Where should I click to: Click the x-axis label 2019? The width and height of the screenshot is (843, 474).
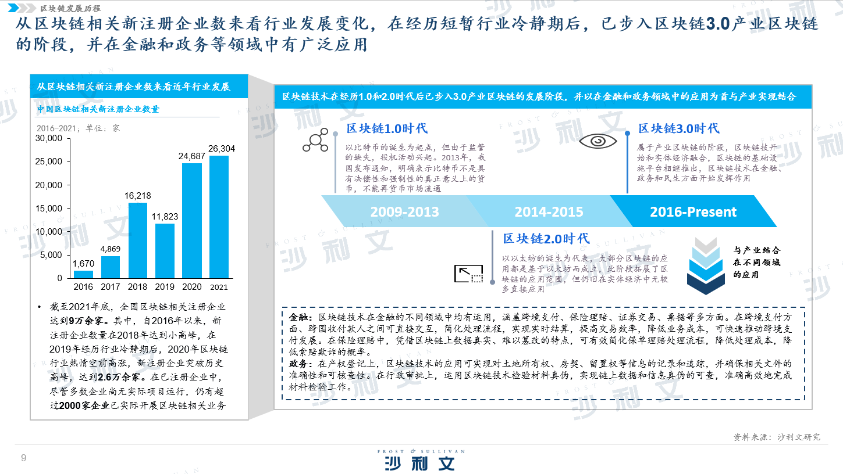(x=165, y=286)
